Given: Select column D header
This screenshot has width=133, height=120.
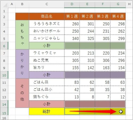Looking at the screenshot, I should click(x=72, y=4).
